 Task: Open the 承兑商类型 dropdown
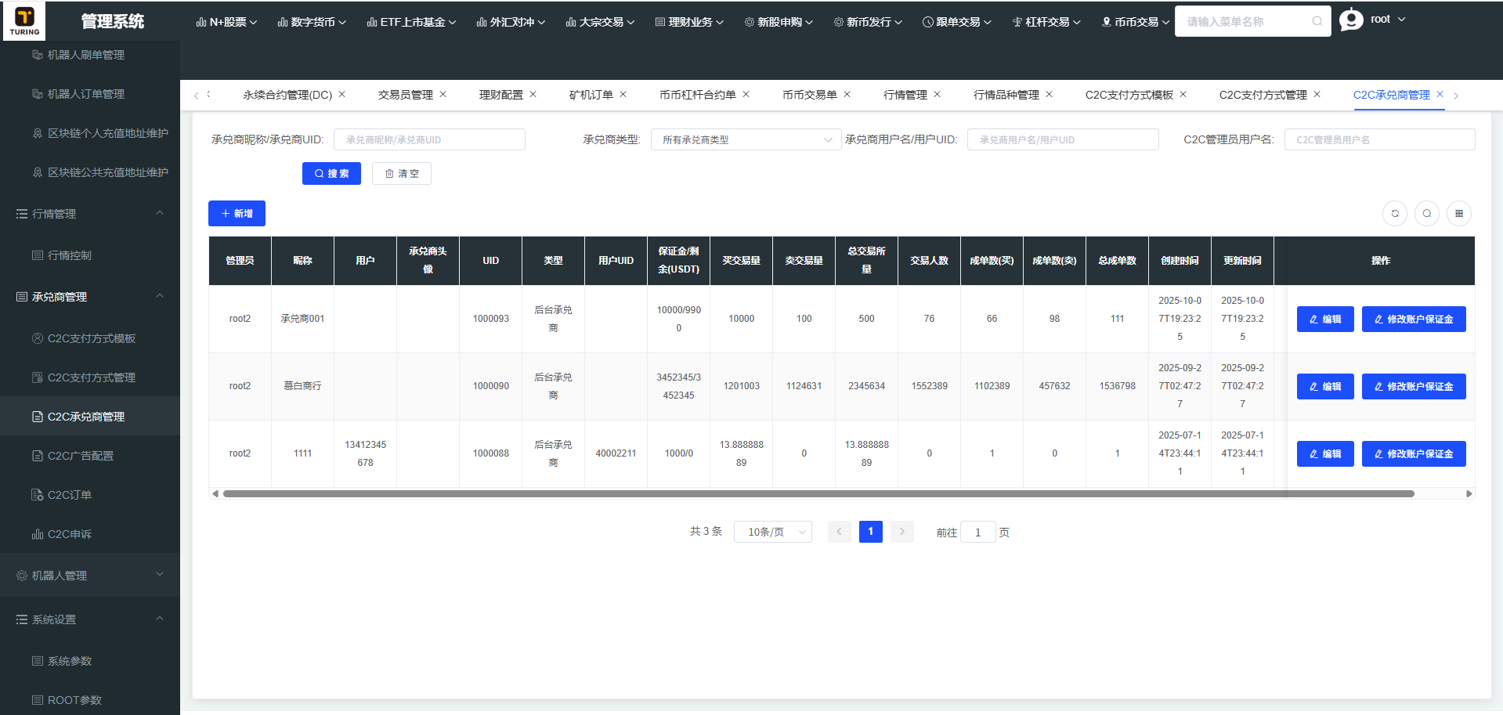[746, 140]
